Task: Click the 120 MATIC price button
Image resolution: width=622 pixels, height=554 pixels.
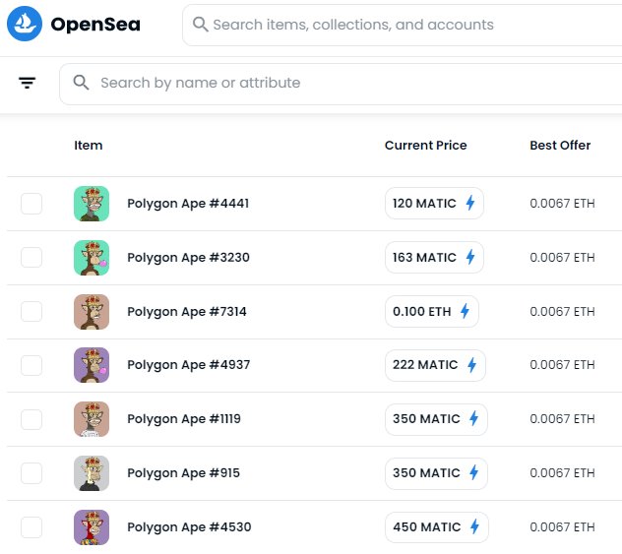Action: (434, 203)
